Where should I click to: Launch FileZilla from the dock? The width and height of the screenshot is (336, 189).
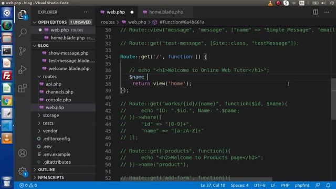click(7, 76)
